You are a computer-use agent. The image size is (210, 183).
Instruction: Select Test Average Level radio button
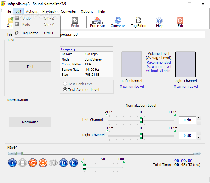pos(81,89)
